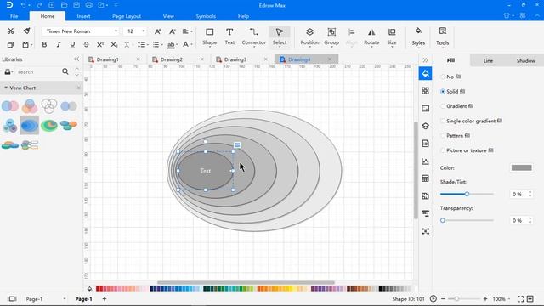Toggle Underline formatting
544x306 pixels.
click(72, 45)
